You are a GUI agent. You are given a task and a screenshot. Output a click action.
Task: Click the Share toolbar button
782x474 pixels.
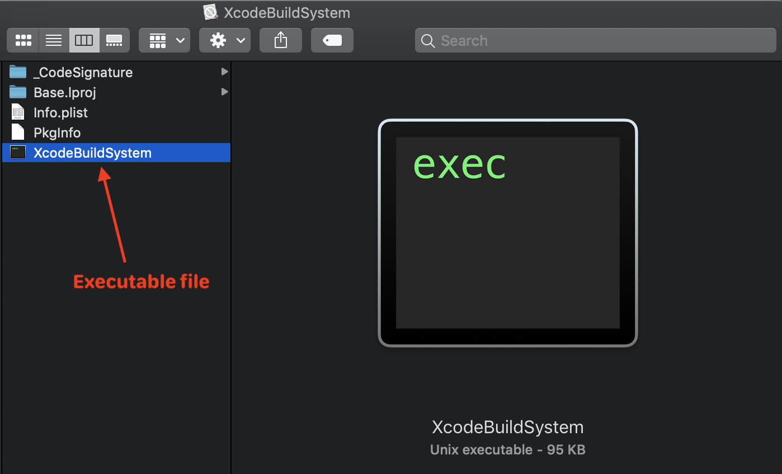pyautogui.click(x=281, y=40)
